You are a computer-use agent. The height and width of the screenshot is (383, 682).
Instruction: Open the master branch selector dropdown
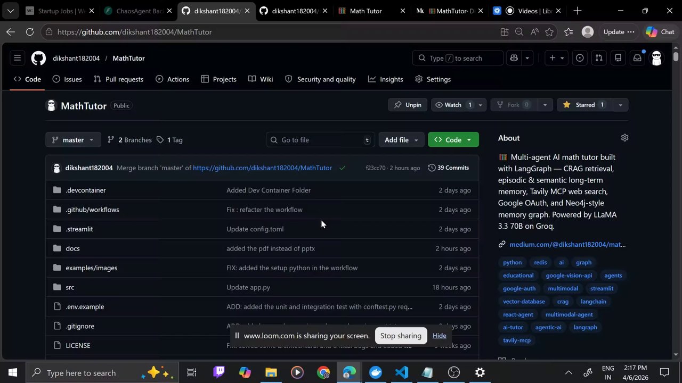(73, 140)
